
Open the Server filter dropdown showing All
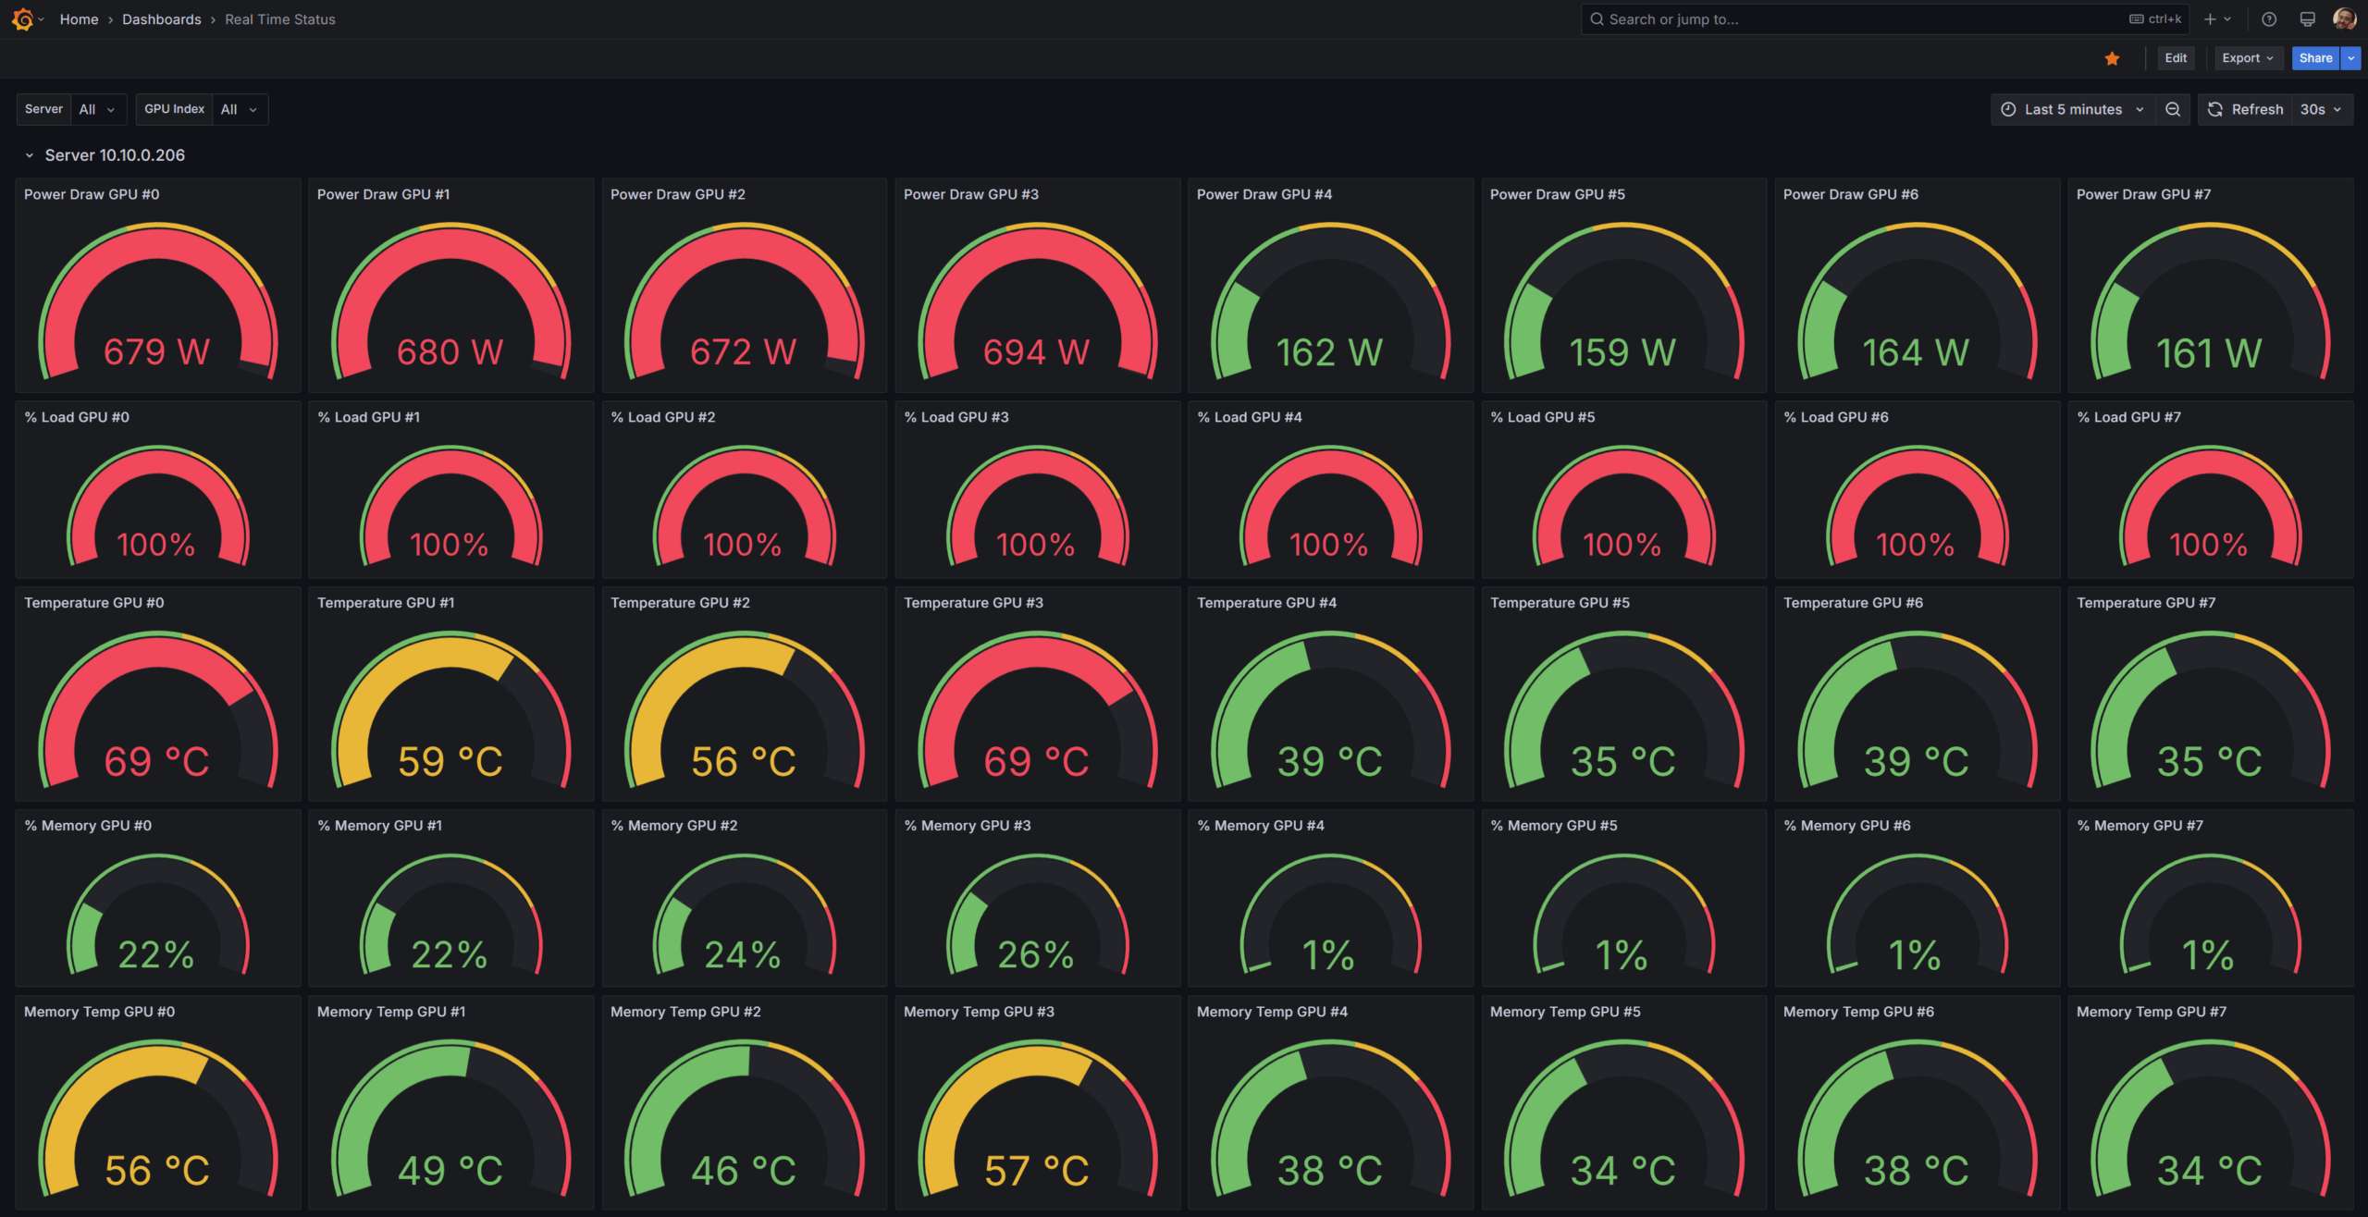click(x=98, y=109)
